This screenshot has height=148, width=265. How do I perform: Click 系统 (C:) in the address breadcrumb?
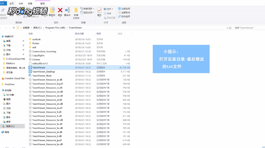pos(37,28)
